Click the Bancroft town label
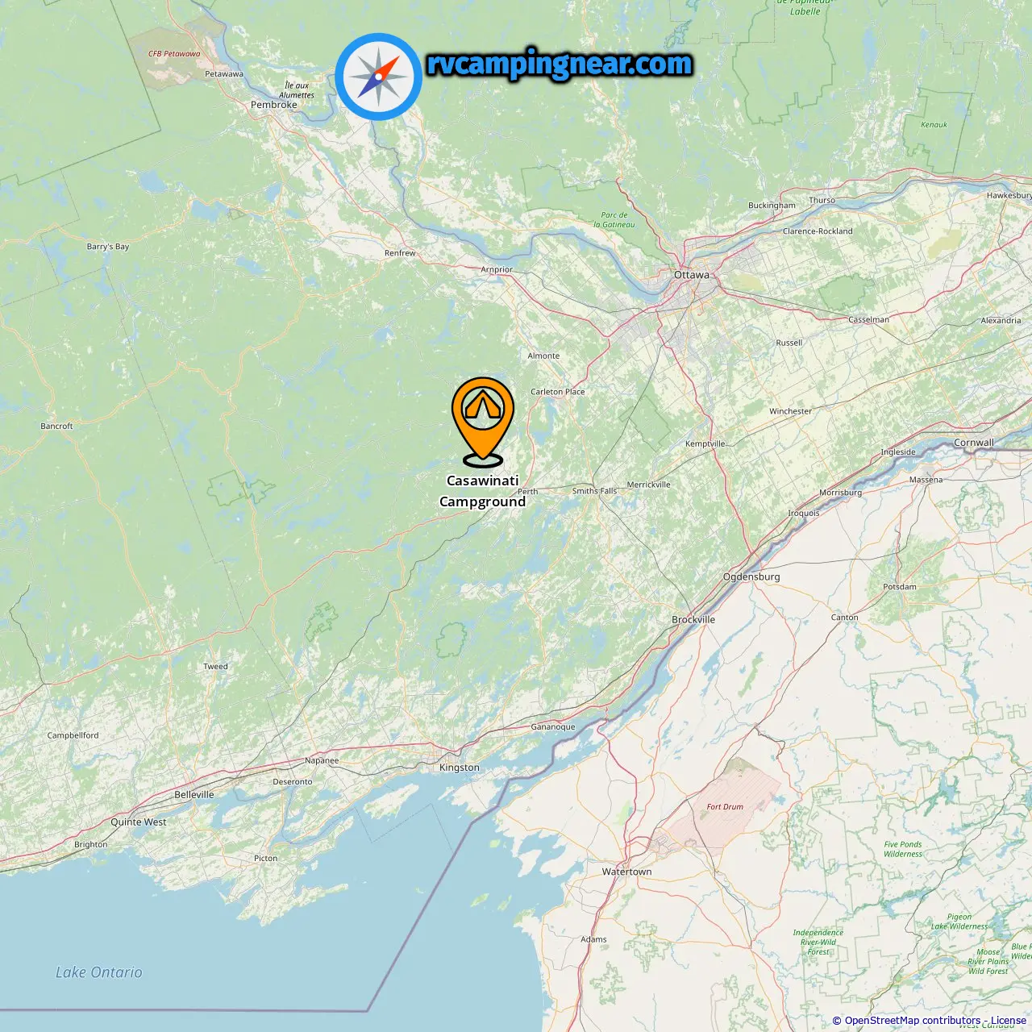Viewport: 1032px width, 1032px height. pos(56,427)
